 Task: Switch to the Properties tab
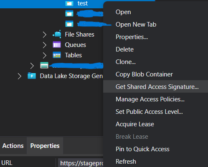pyautogui.click(x=45, y=146)
